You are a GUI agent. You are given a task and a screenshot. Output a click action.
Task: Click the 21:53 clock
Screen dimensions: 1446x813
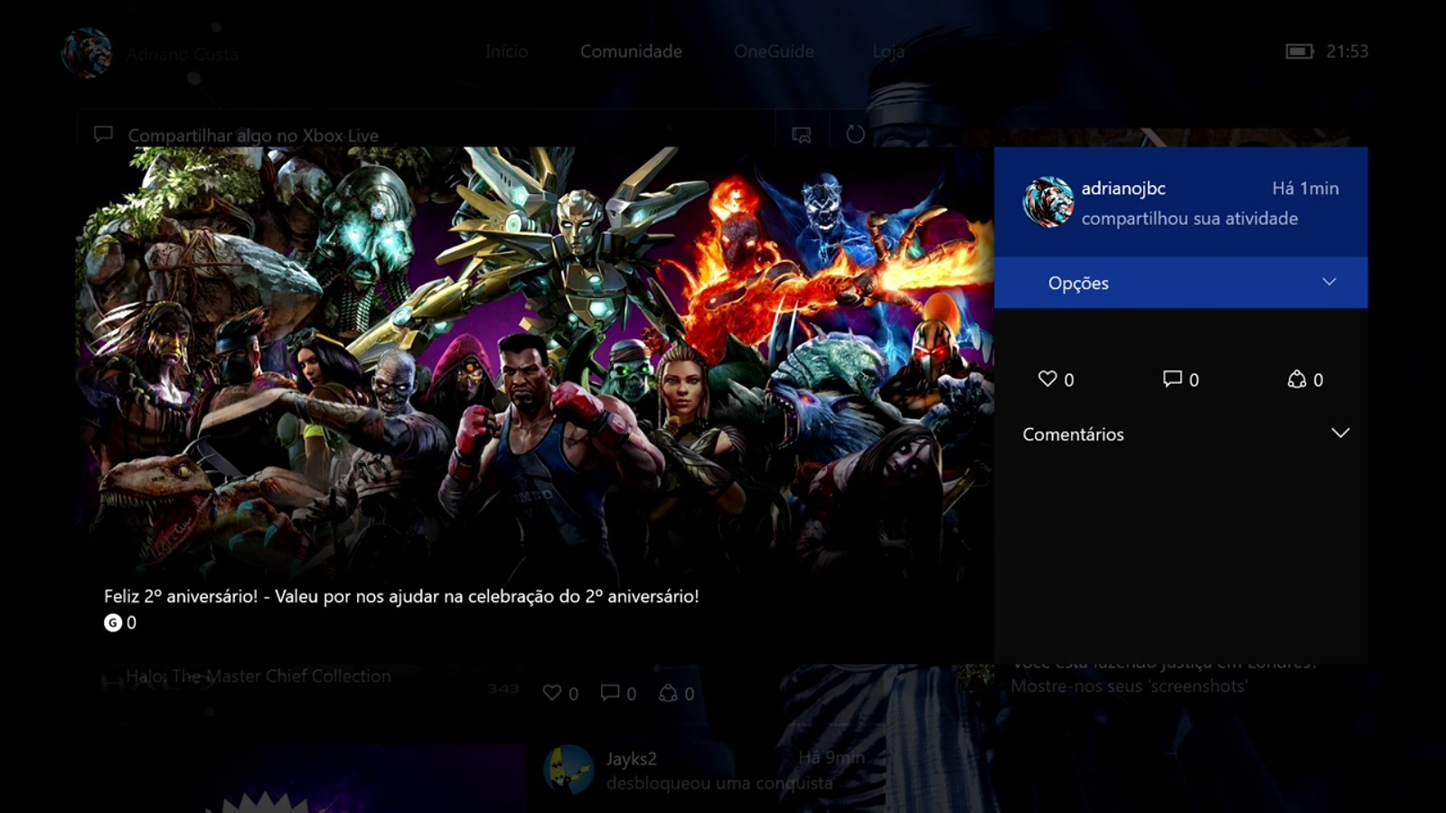tap(1347, 51)
